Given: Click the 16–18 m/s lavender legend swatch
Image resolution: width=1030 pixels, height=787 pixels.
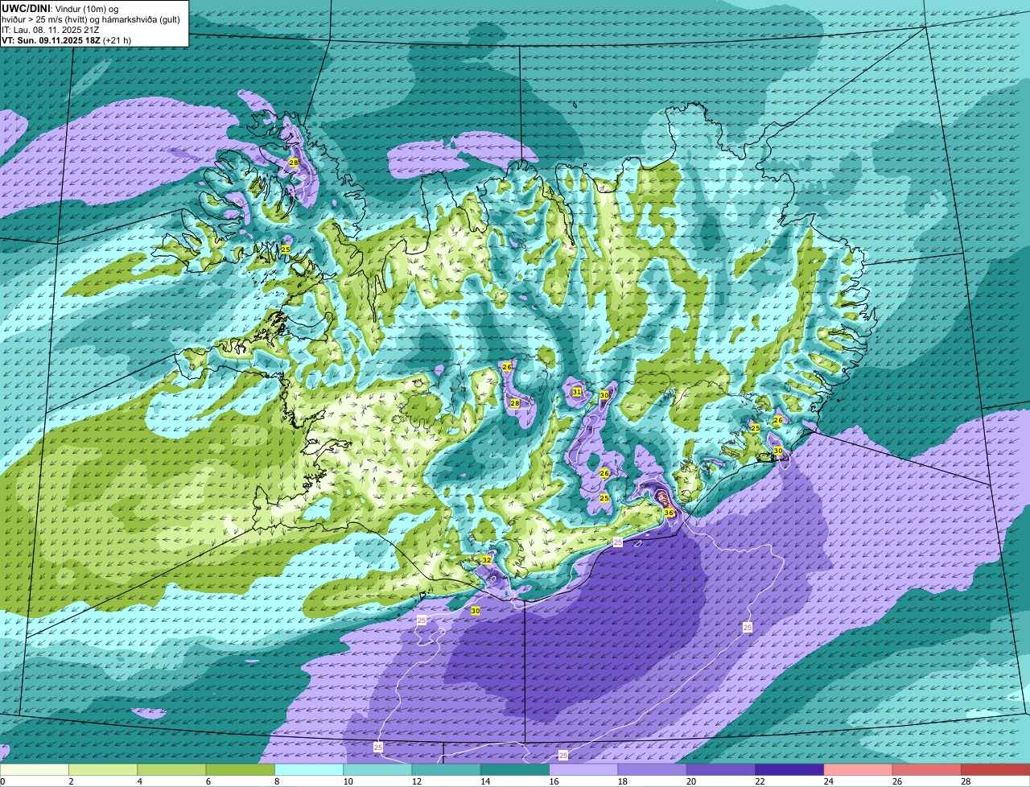Looking at the screenshot, I should pyautogui.click(x=583, y=770).
